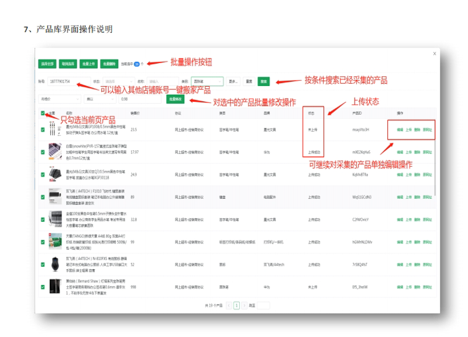Open the Bernard Shaw pen thumbnail
Screen dimensions: 468x337
click(55, 287)
